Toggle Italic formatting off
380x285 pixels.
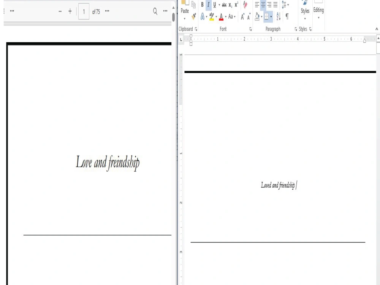(x=208, y=5)
